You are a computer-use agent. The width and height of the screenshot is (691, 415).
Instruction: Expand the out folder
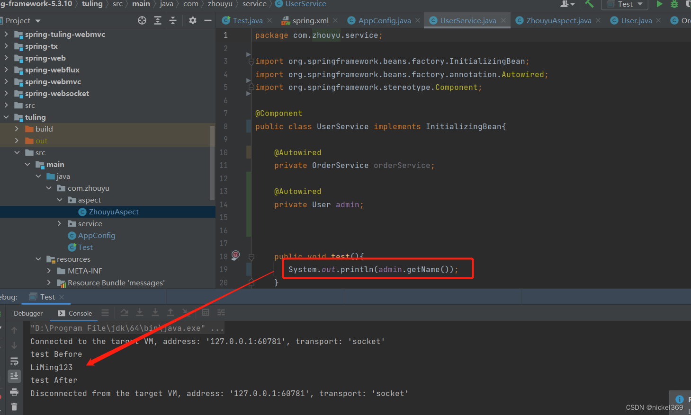(17, 141)
